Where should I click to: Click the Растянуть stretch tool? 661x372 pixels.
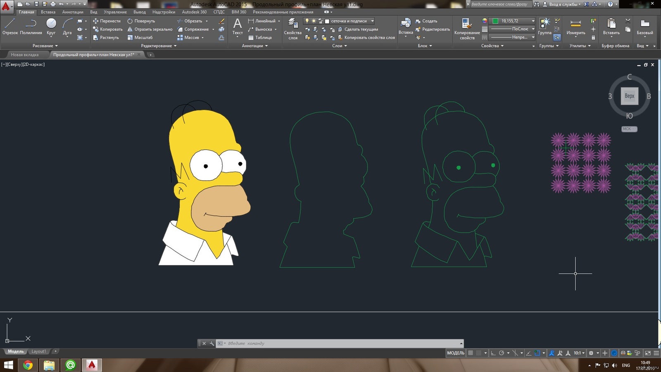tap(106, 38)
